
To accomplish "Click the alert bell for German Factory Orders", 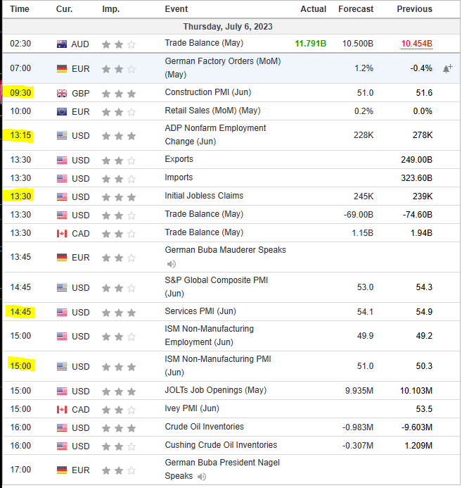I will (x=447, y=69).
